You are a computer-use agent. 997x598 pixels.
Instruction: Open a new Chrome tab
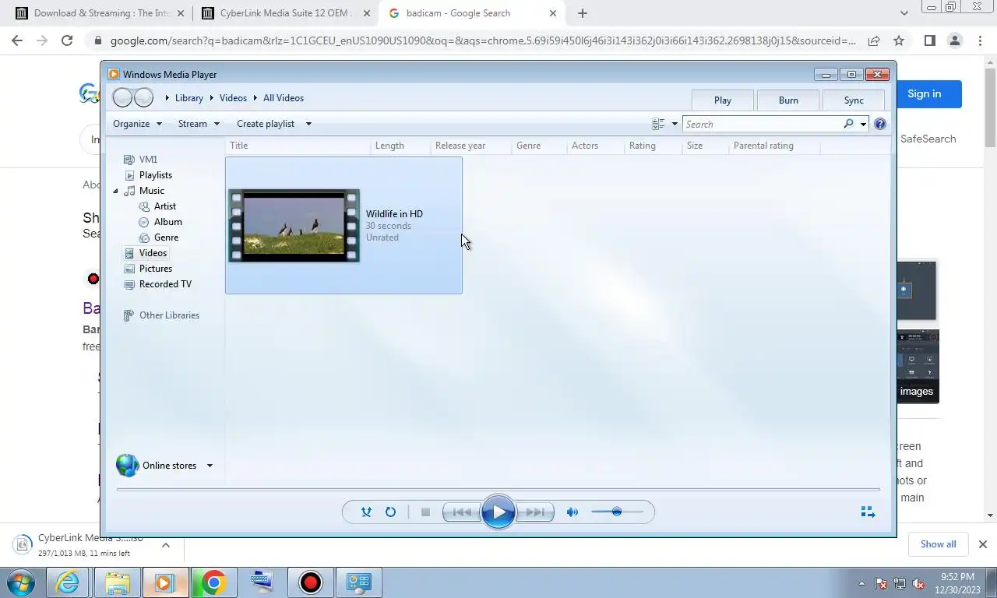[x=582, y=13]
